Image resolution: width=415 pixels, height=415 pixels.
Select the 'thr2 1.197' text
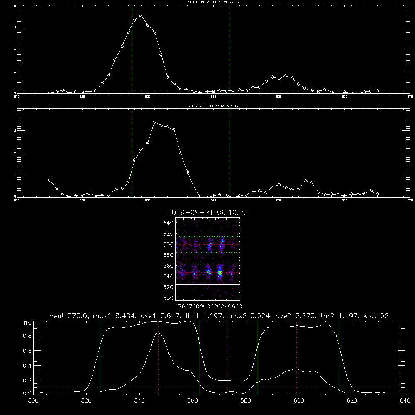tap(339, 316)
